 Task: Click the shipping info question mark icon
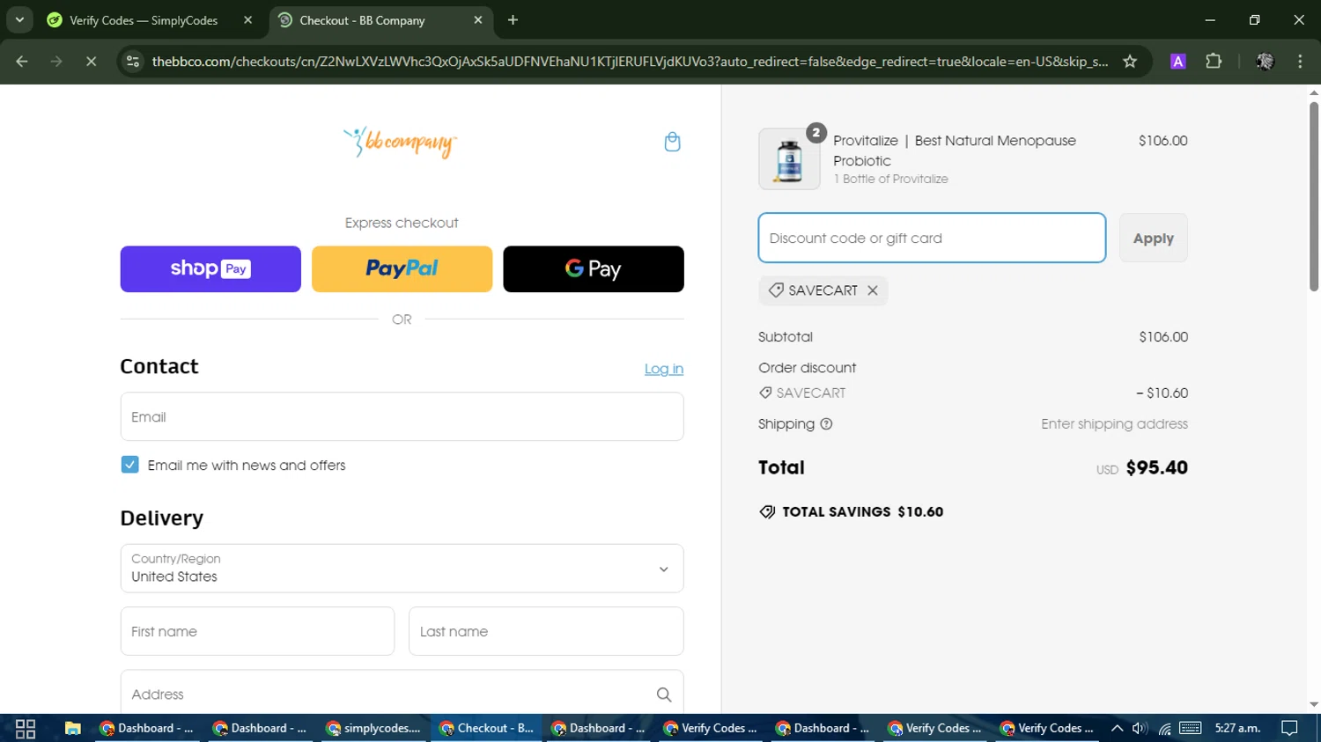pyautogui.click(x=826, y=424)
